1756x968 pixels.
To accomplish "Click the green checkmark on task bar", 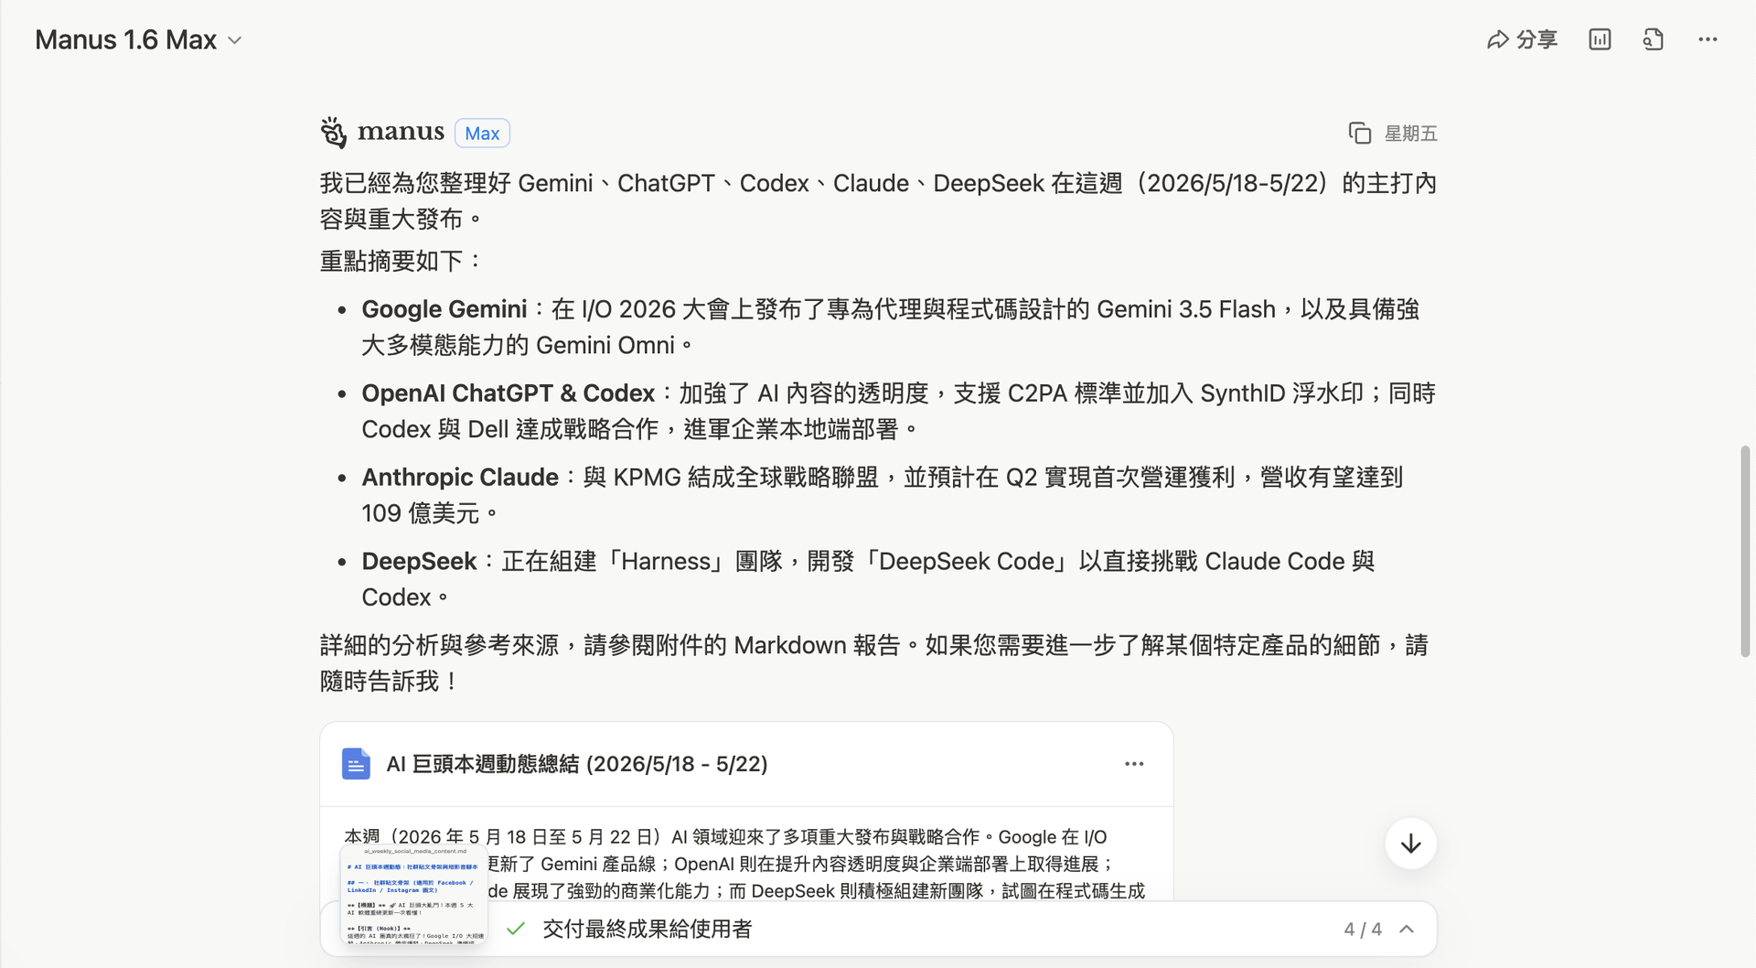I will pyautogui.click(x=516, y=930).
